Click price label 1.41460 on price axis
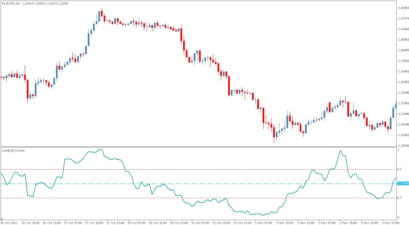 coord(404,29)
